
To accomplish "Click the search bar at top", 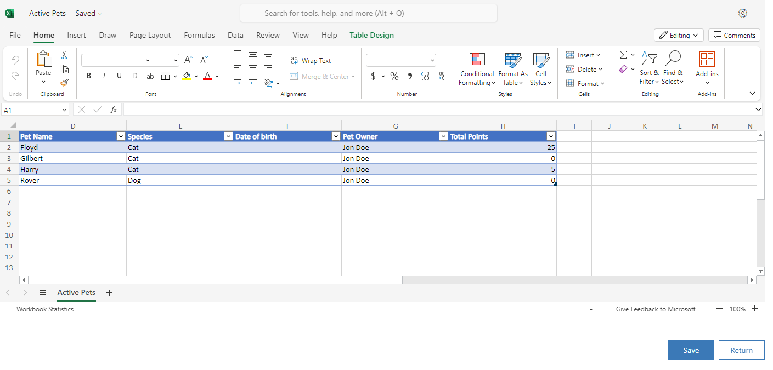I will 369,13.
